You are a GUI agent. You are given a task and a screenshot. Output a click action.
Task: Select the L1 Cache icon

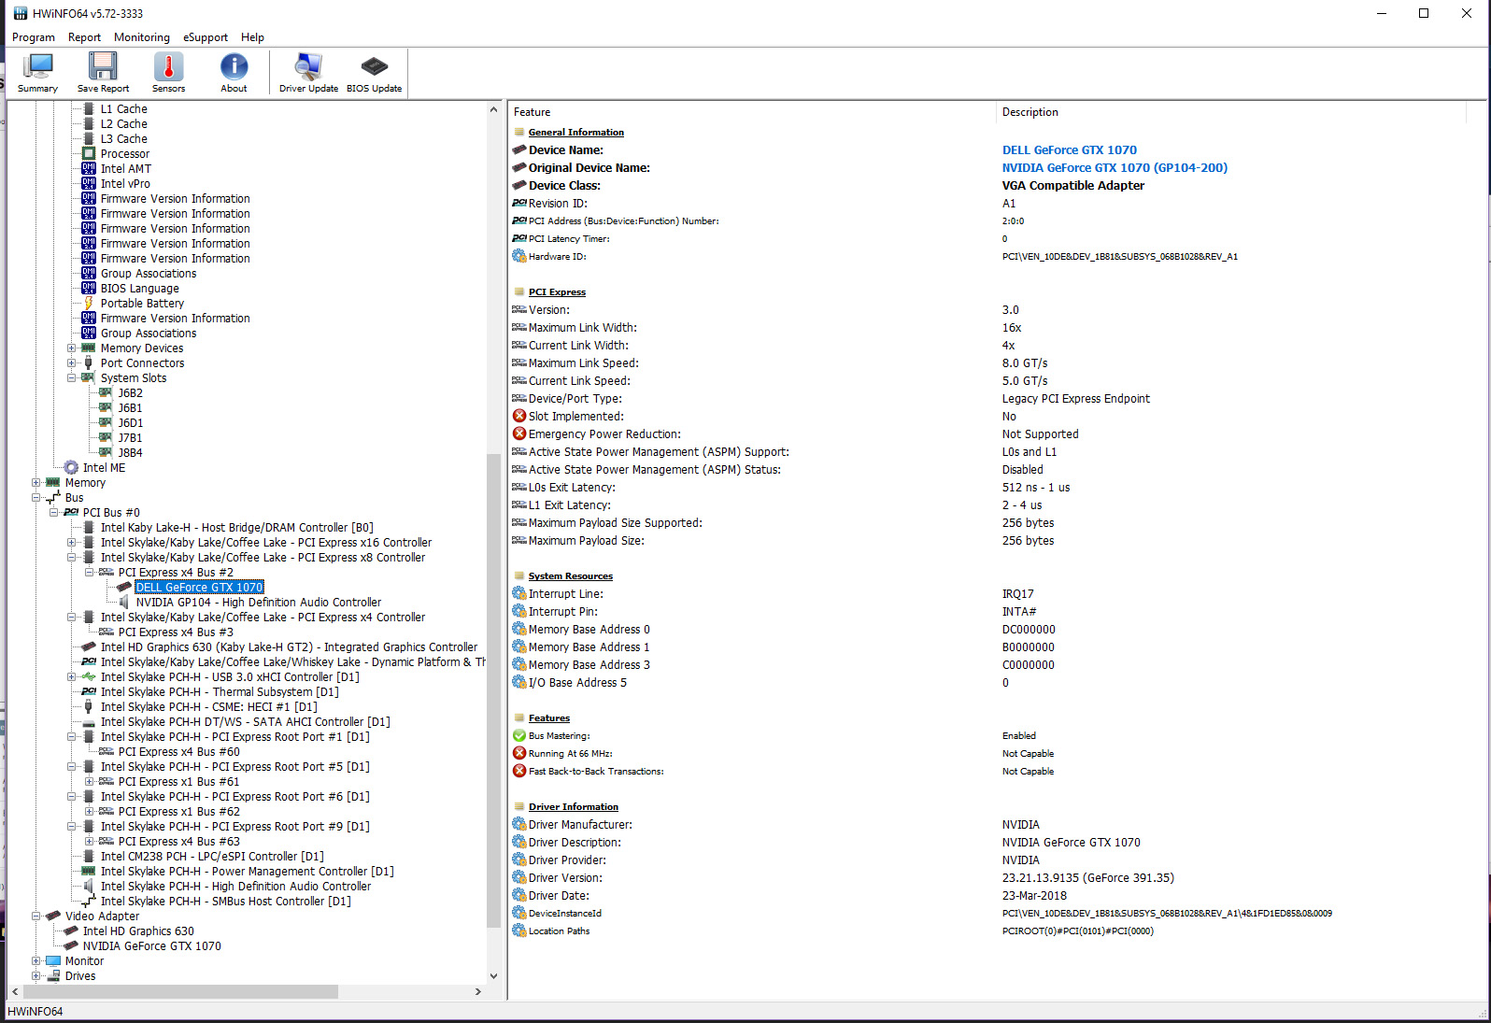(89, 109)
